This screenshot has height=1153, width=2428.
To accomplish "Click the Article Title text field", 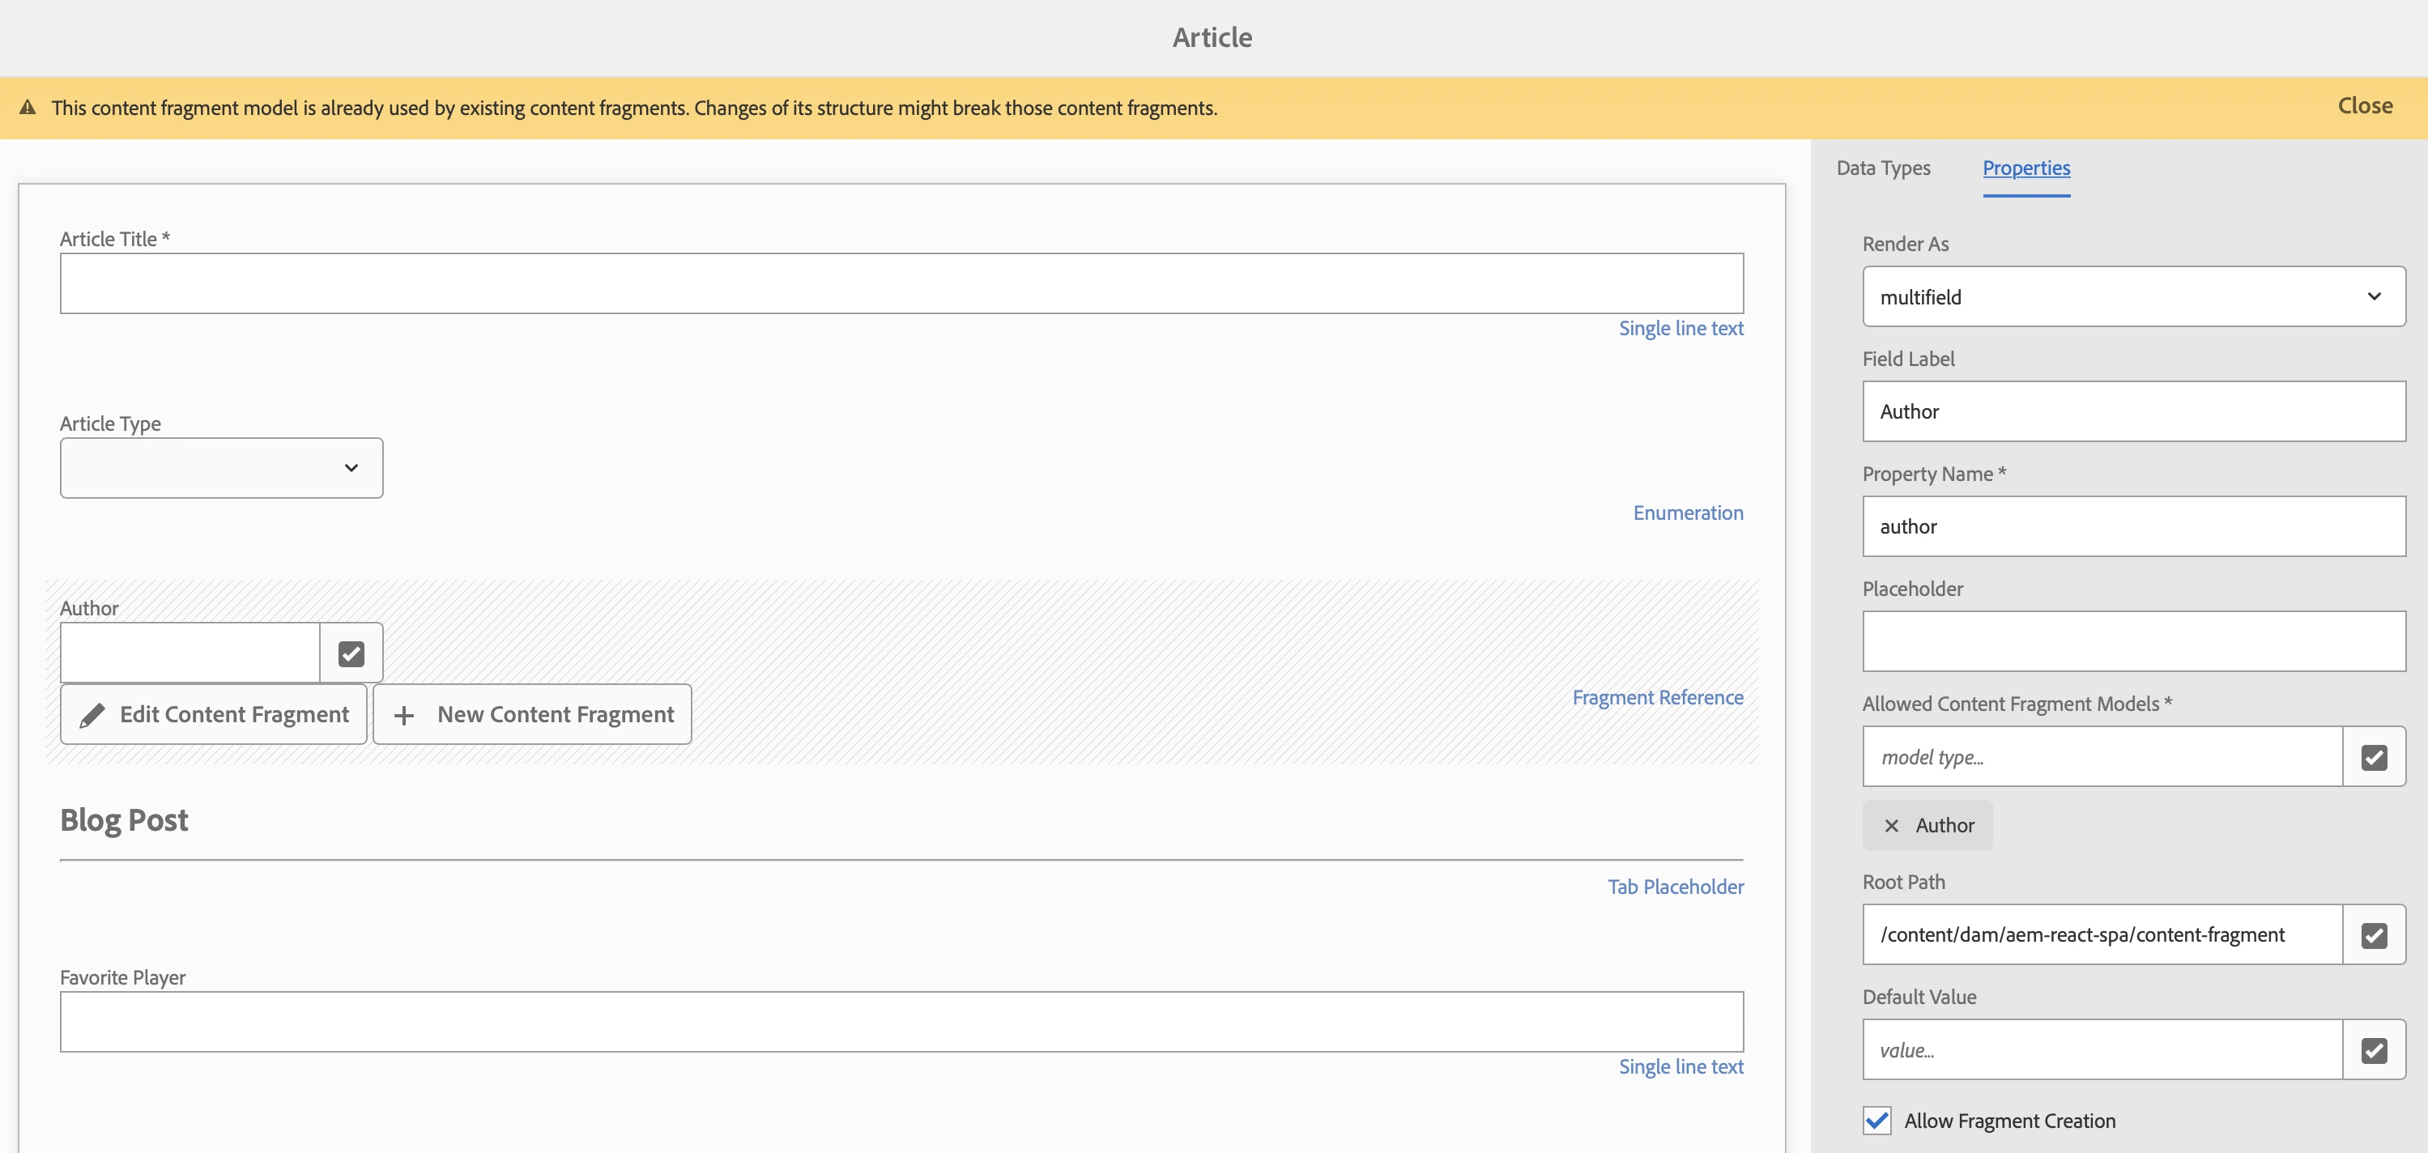I will (901, 283).
